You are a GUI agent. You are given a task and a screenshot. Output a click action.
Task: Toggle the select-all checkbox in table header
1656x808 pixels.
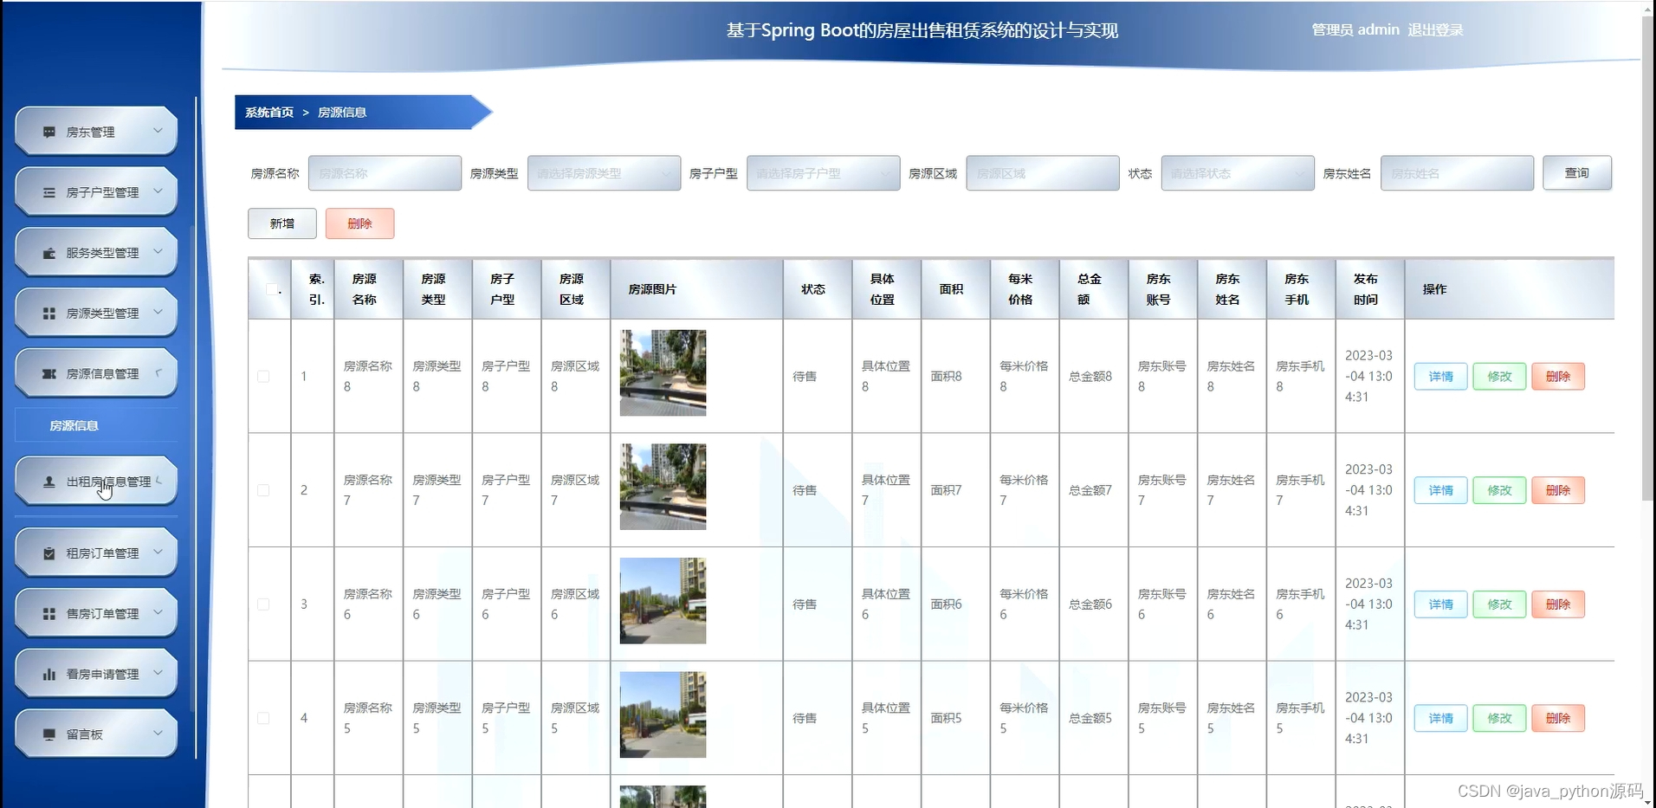click(272, 289)
